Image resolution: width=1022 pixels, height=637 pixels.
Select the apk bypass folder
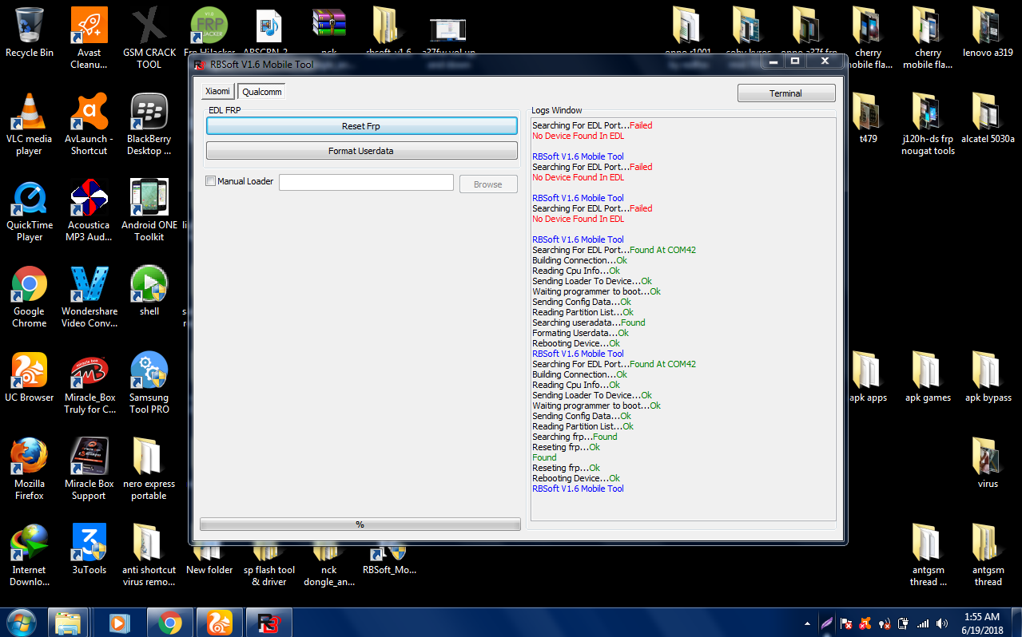(988, 376)
